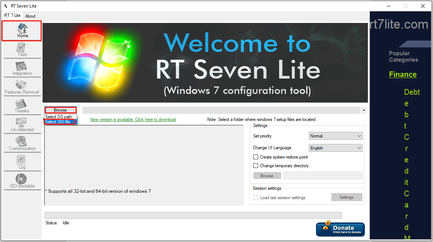Enable Change temporary directory checkbox
This screenshot has height=242, width=433.
coord(256,166)
